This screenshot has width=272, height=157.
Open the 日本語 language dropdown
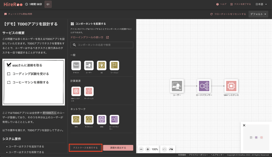tap(261, 4)
